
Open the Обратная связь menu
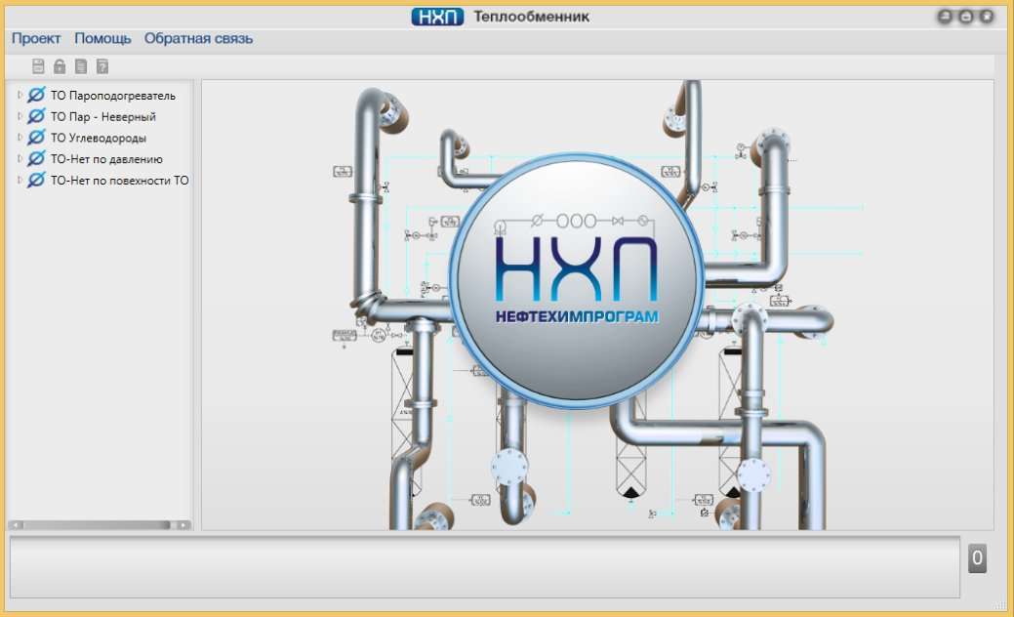pos(198,39)
